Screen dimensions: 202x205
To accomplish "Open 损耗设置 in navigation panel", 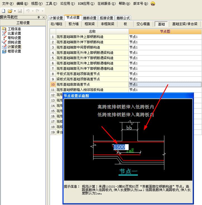I will point(14,42).
